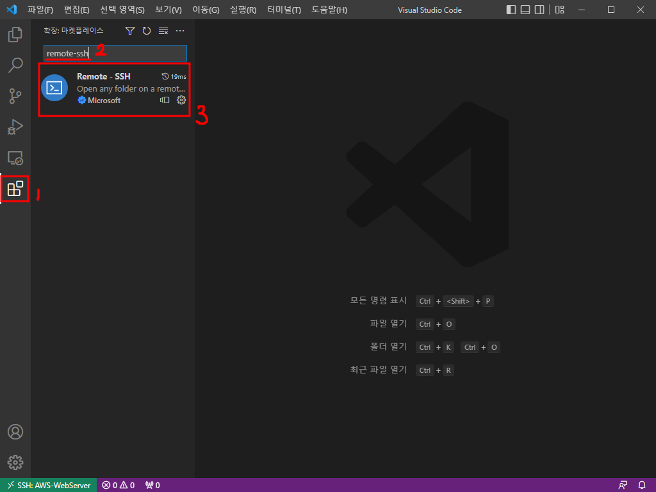Open the Manage gear in activity bar
This screenshot has width=656, height=492.
pyautogui.click(x=15, y=463)
